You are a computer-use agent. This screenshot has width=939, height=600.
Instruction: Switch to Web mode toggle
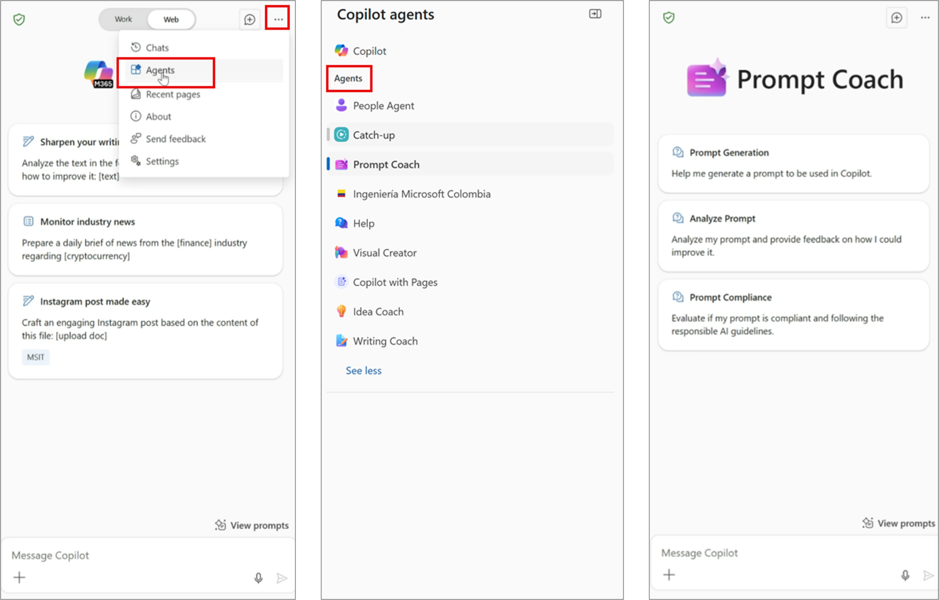(x=171, y=19)
